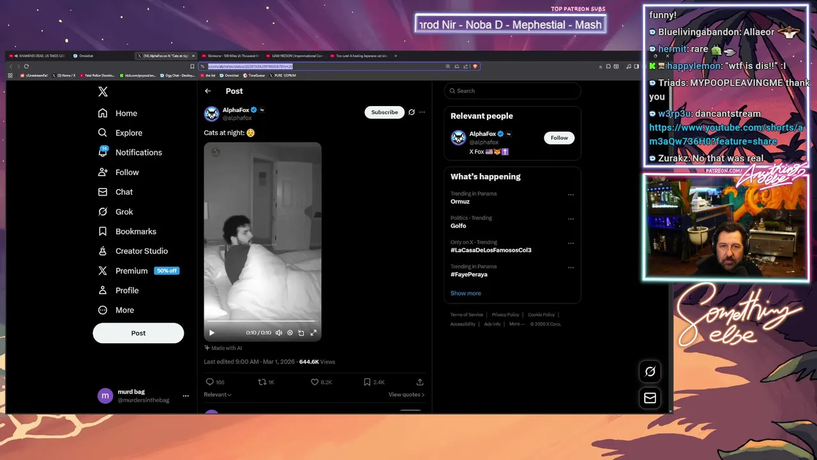This screenshot has height=460, width=817.
Task: Open the Explore page
Action: pyautogui.click(x=120, y=133)
